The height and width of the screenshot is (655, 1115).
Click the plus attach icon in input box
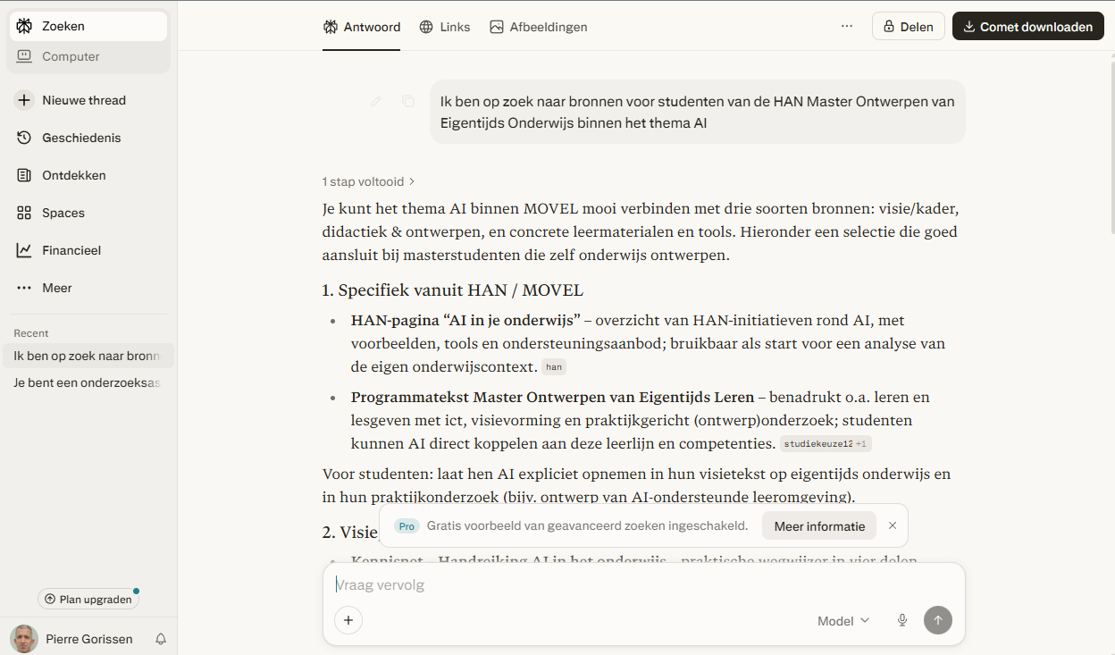point(348,620)
